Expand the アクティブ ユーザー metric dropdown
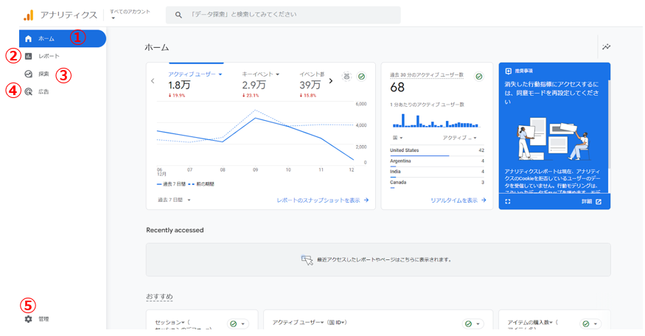 point(195,74)
